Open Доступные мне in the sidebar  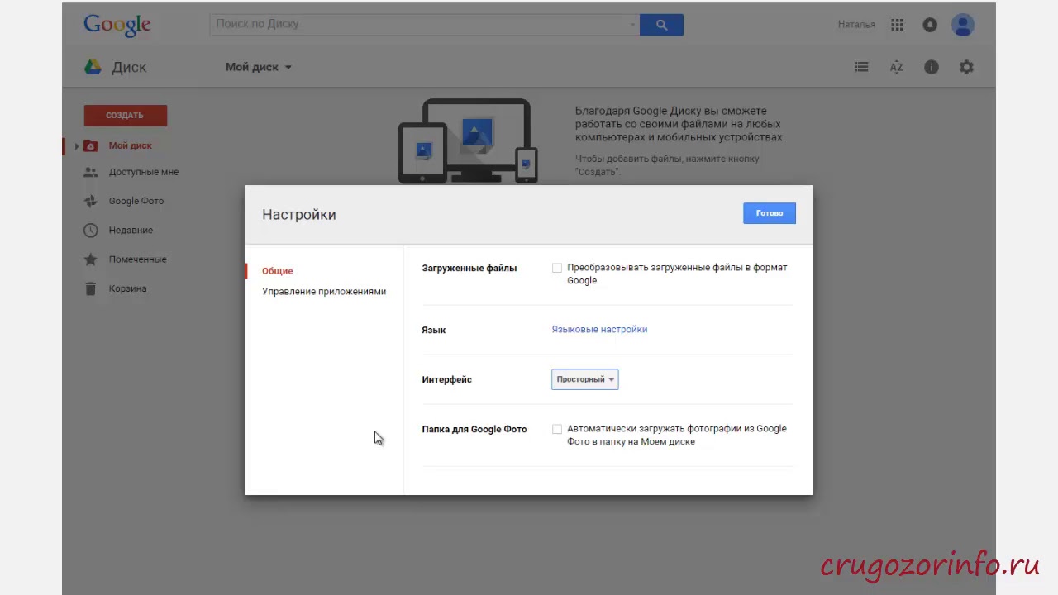point(144,172)
